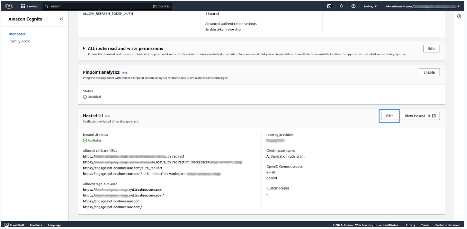Click the 1 hour(s) value
Viewport: 467px width, 229px height.
[212, 13]
